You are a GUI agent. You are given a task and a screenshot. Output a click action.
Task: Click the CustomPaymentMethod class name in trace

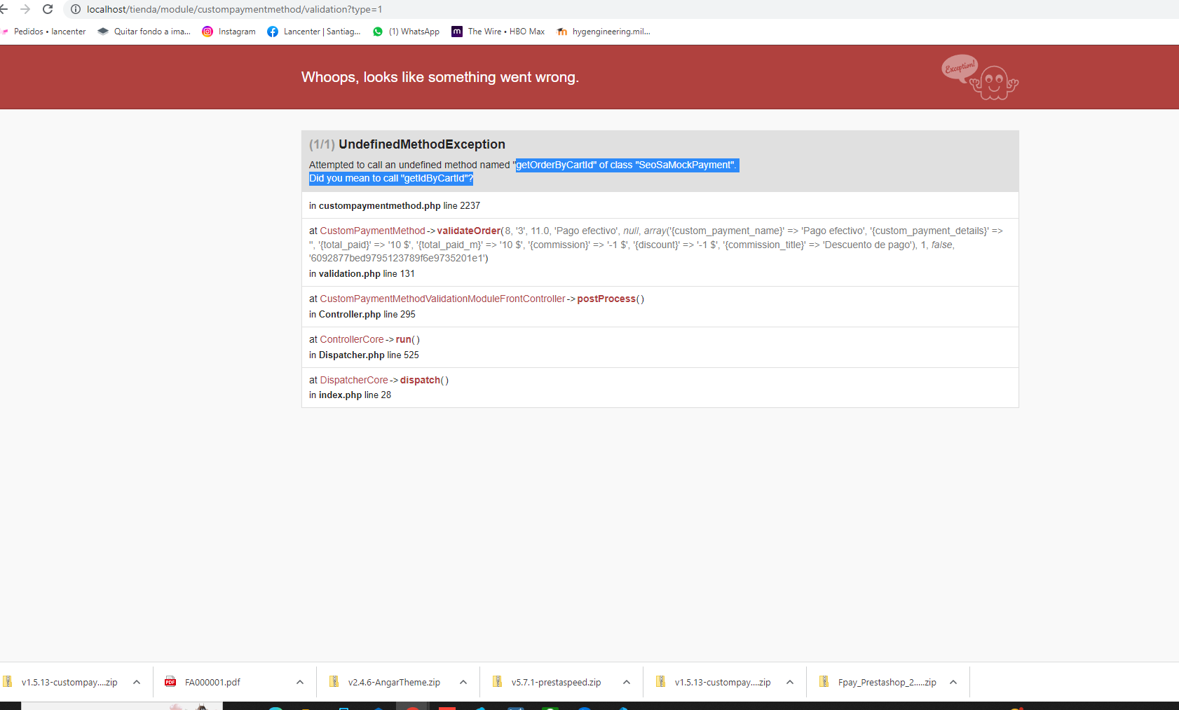[x=373, y=231]
